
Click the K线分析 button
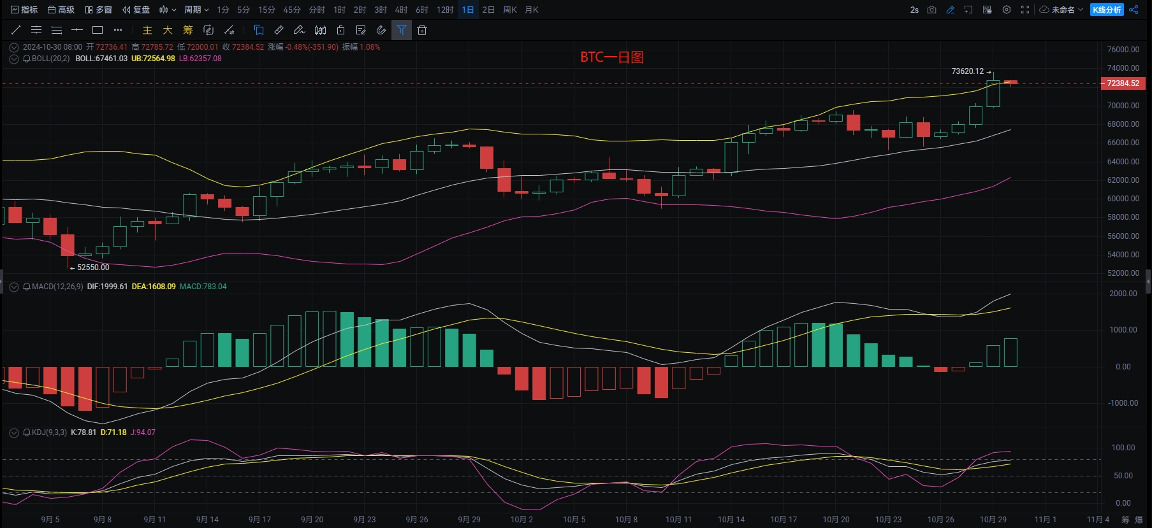click(1107, 10)
